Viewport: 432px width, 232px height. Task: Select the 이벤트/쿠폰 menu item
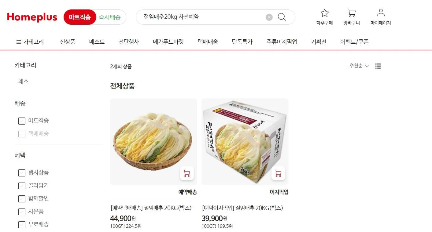coord(354,42)
